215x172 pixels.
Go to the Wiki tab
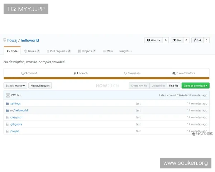pyautogui.click(x=107, y=51)
